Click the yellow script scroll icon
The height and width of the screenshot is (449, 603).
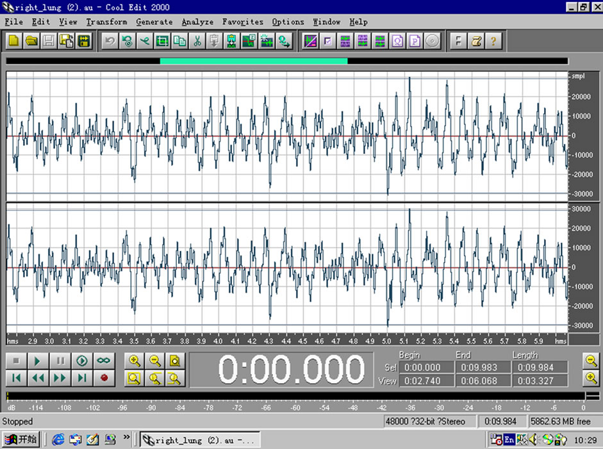pos(475,41)
